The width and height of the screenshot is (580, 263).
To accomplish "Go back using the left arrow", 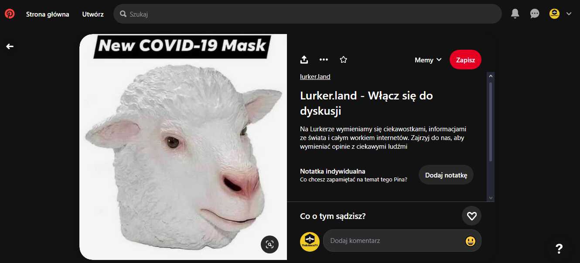I will 10,46.
